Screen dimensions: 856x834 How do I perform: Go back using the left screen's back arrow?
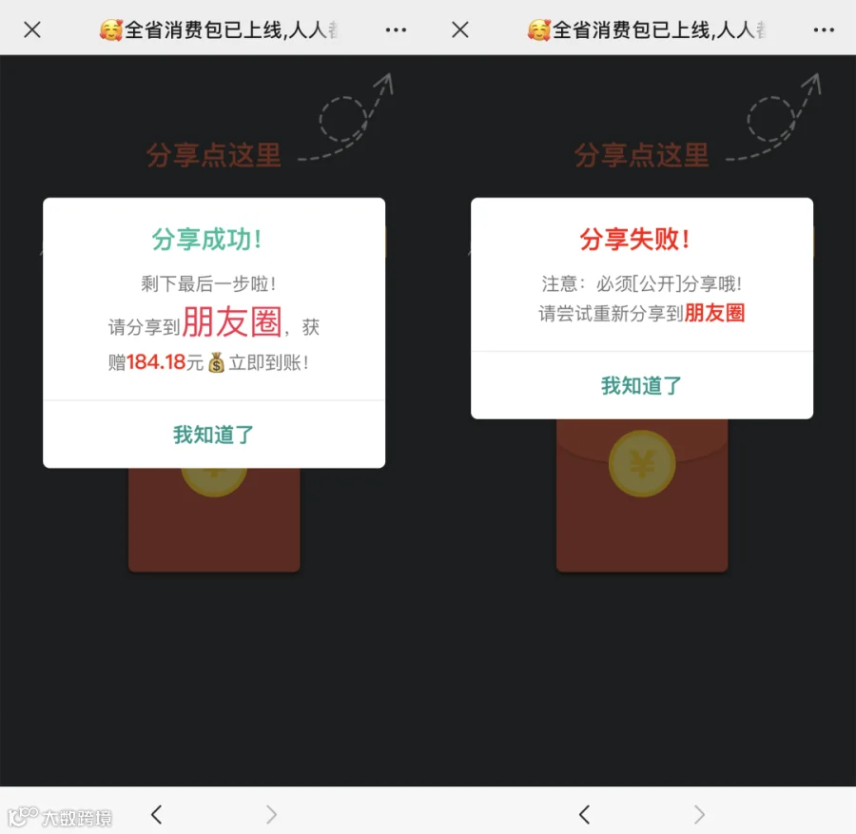(157, 814)
